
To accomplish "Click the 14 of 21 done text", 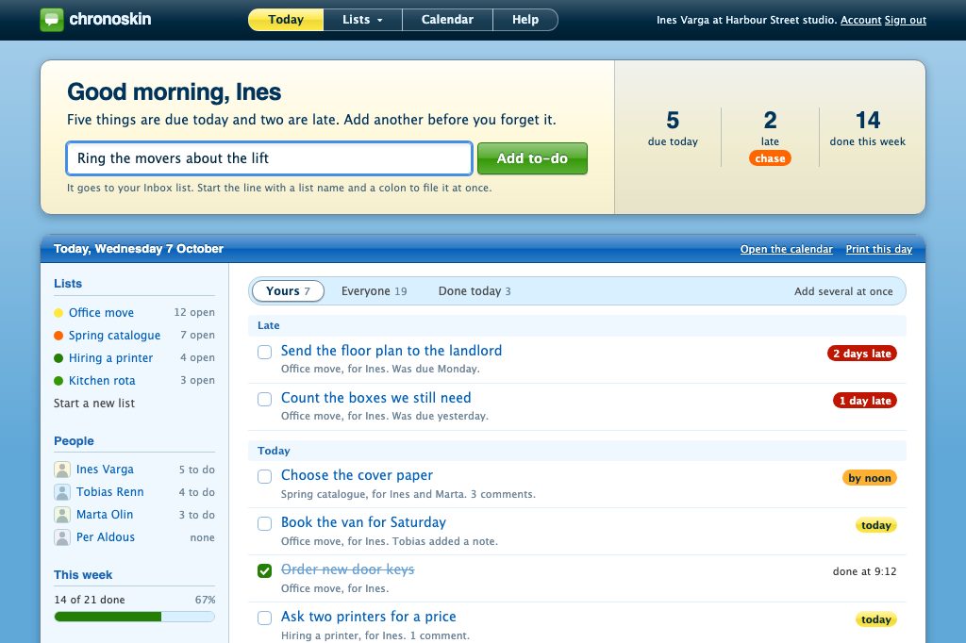I will click(90, 600).
